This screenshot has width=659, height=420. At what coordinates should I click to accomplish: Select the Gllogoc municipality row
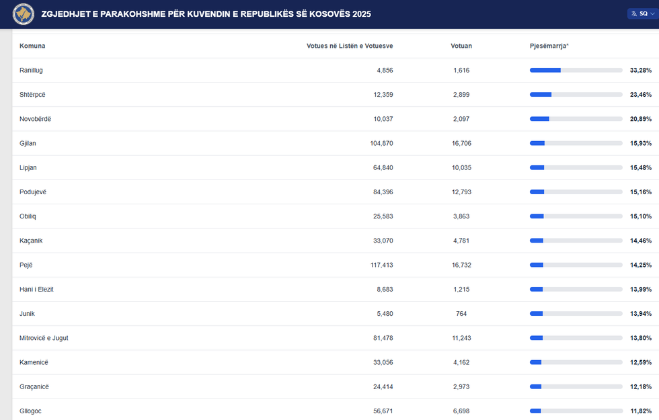click(30, 411)
